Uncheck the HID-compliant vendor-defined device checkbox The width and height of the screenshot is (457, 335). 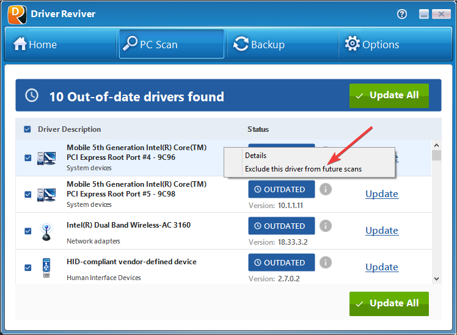point(27,267)
